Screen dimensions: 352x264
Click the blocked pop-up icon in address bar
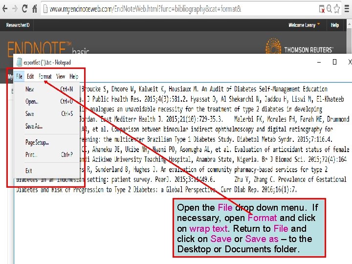[322, 9]
